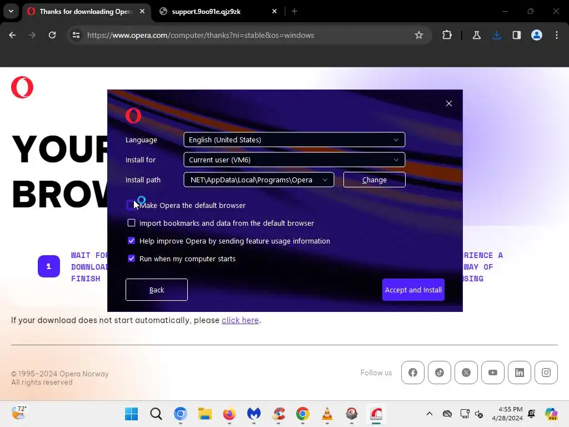569x427 pixels.
Task: Open the clock showing 4:55 PM
Action: 507,414
